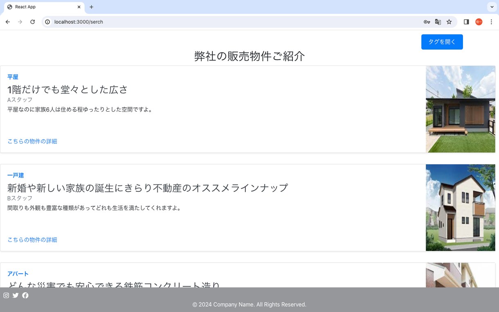
Task: Click the 一戸建 white house thumbnail
Action: (461, 208)
